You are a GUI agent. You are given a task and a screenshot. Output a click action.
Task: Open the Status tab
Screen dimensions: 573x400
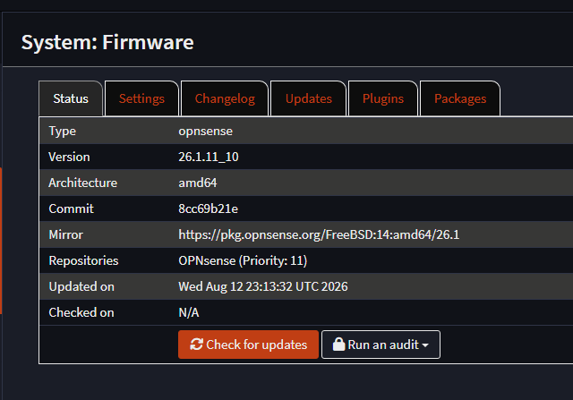click(71, 98)
